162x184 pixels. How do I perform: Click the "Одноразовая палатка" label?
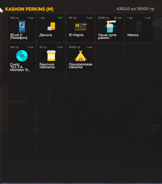tap(80, 66)
